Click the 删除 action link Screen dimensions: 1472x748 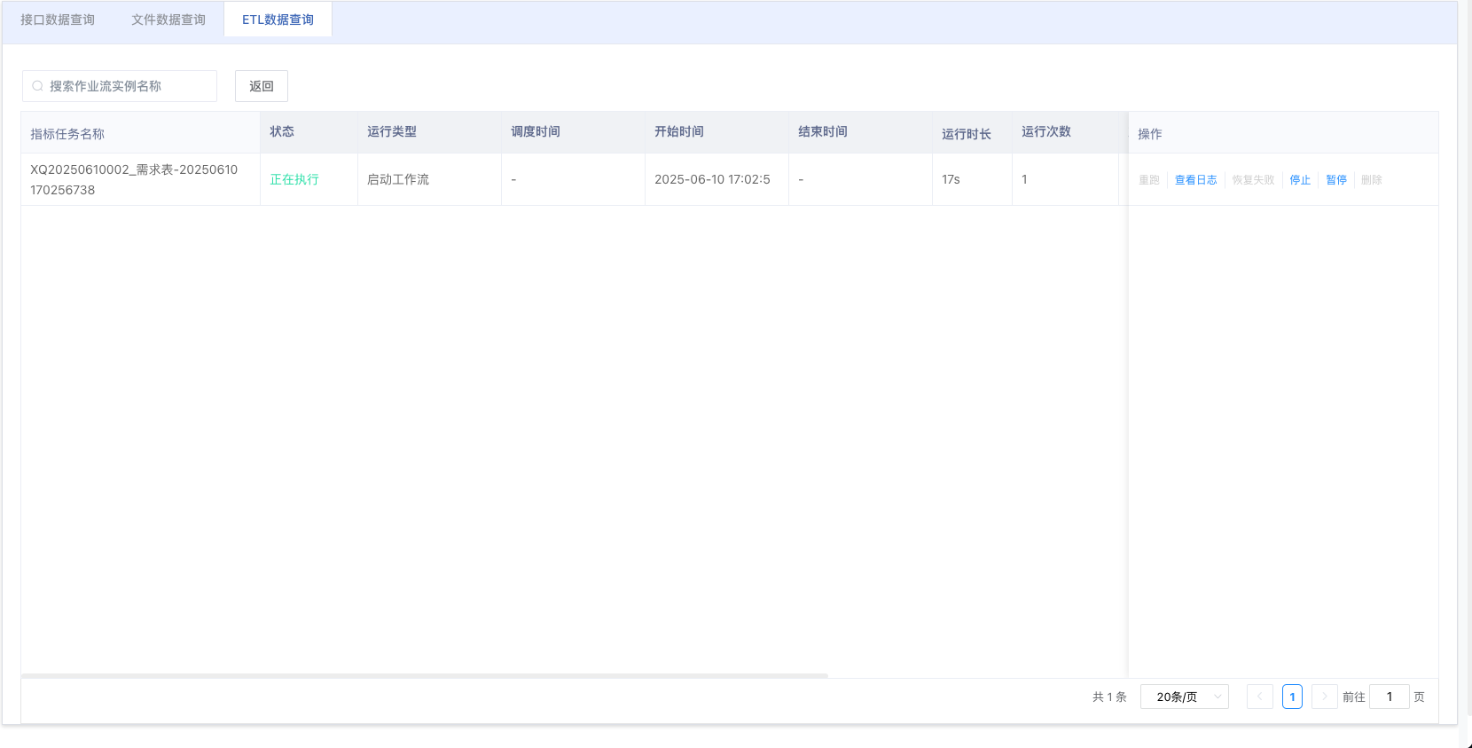pos(1371,179)
